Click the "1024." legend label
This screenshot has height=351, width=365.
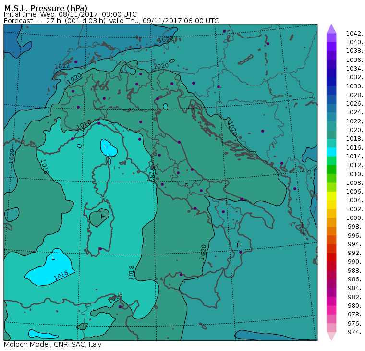[354, 112]
